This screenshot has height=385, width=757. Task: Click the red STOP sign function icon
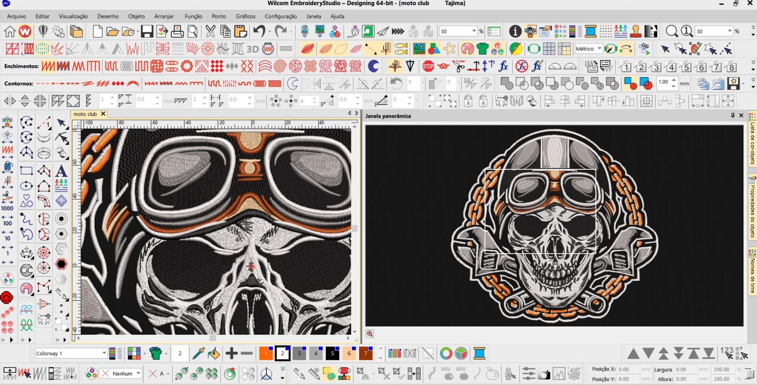click(x=428, y=66)
